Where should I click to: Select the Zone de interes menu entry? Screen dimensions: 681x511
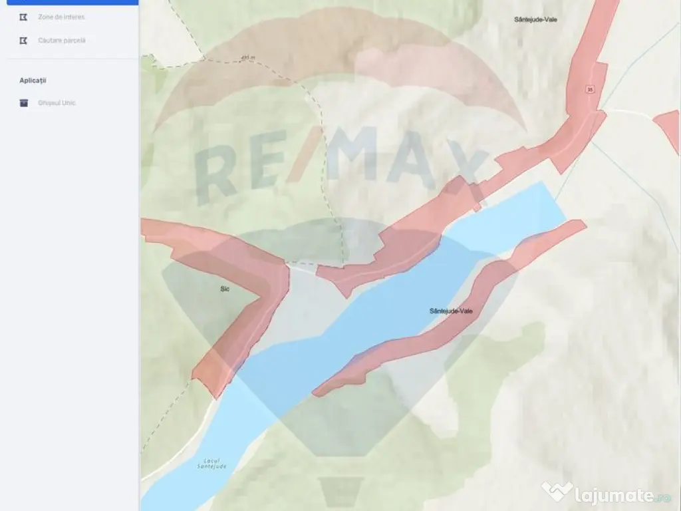[60, 17]
